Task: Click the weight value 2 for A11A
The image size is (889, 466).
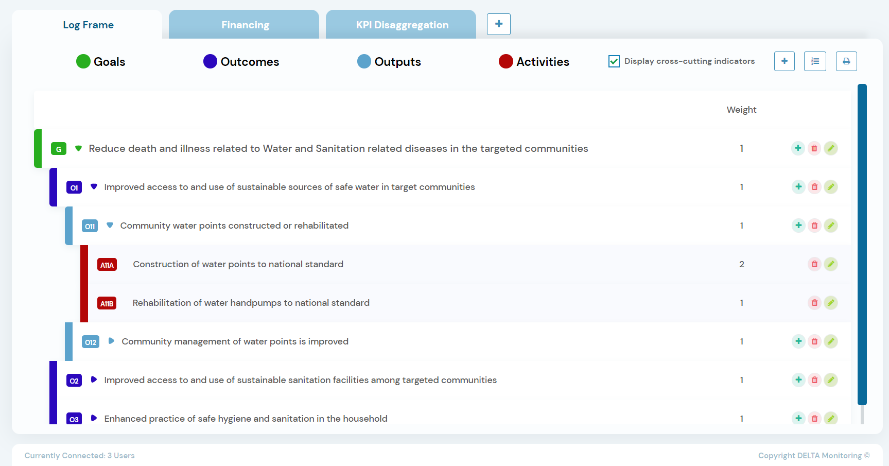Action: [x=742, y=264]
